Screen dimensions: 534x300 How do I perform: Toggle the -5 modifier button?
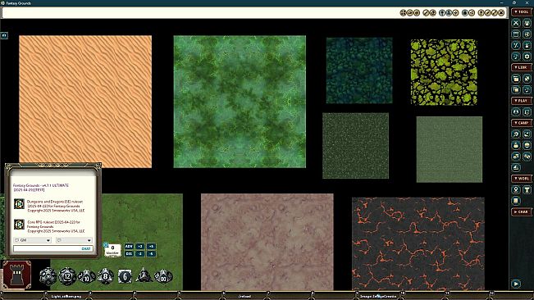(x=151, y=254)
